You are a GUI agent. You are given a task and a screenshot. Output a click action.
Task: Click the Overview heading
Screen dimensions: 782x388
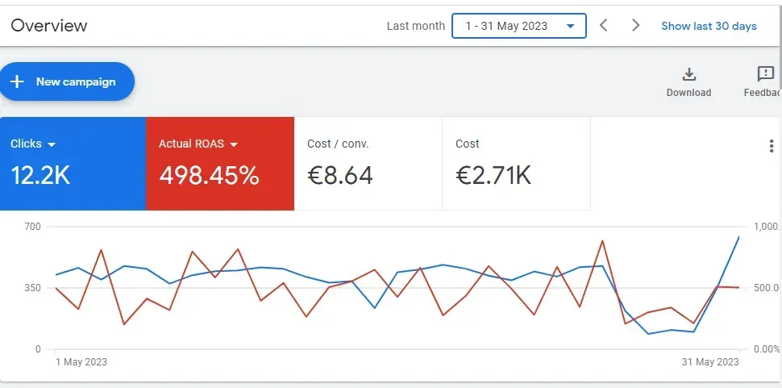point(49,26)
